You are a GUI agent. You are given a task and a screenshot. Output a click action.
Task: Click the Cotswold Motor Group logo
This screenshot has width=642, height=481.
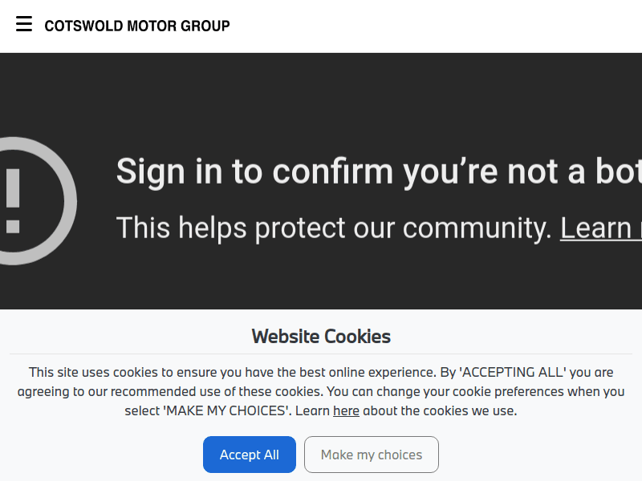137,26
